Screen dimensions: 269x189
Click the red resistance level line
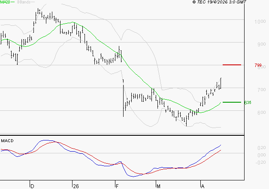[x=232, y=65]
